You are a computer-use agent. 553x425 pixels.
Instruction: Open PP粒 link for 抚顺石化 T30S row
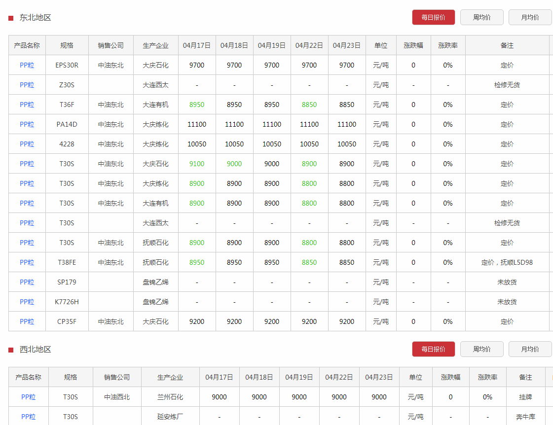tap(27, 243)
